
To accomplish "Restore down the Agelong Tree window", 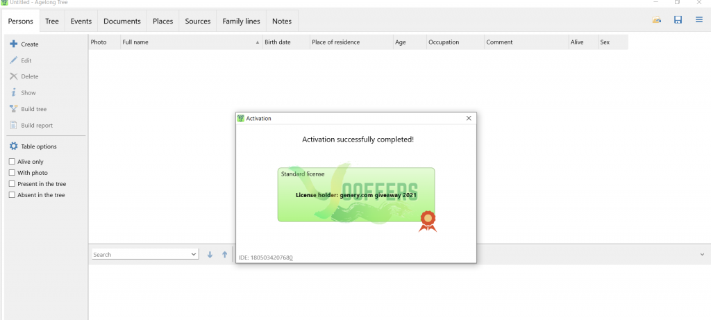I will point(678,2).
